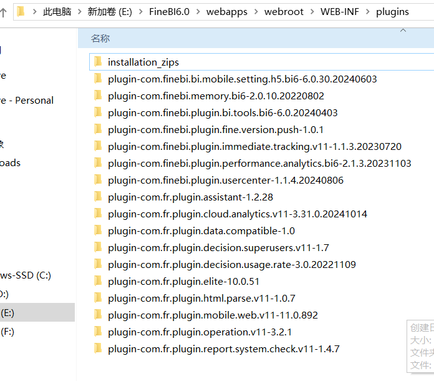Open the oads folder in sidebar
The height and width of the screenshot is (381, 434).
[10, 163]
